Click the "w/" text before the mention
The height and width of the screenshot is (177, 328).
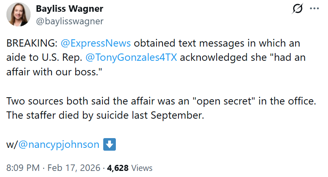point(11,145)
